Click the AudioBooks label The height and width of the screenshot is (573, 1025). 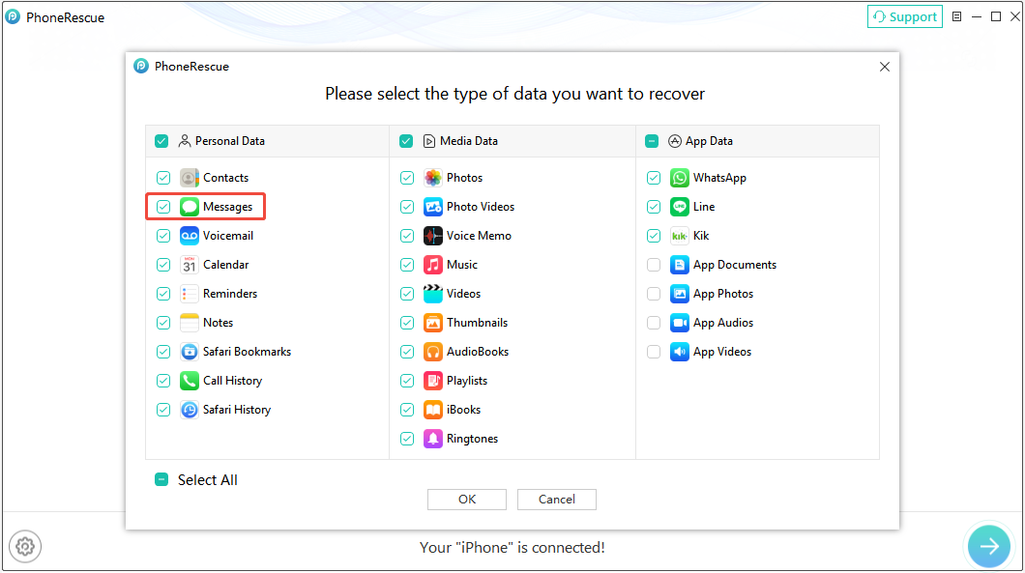click(477, 352)
